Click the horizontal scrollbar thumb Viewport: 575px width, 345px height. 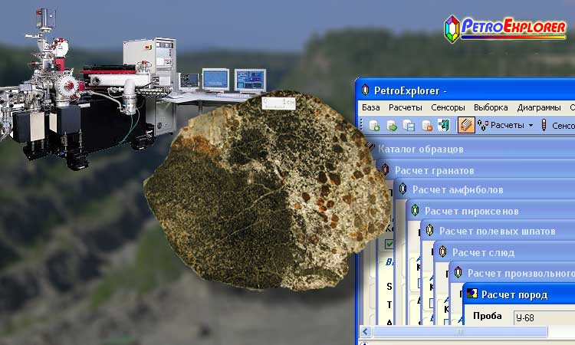point(460,332)
